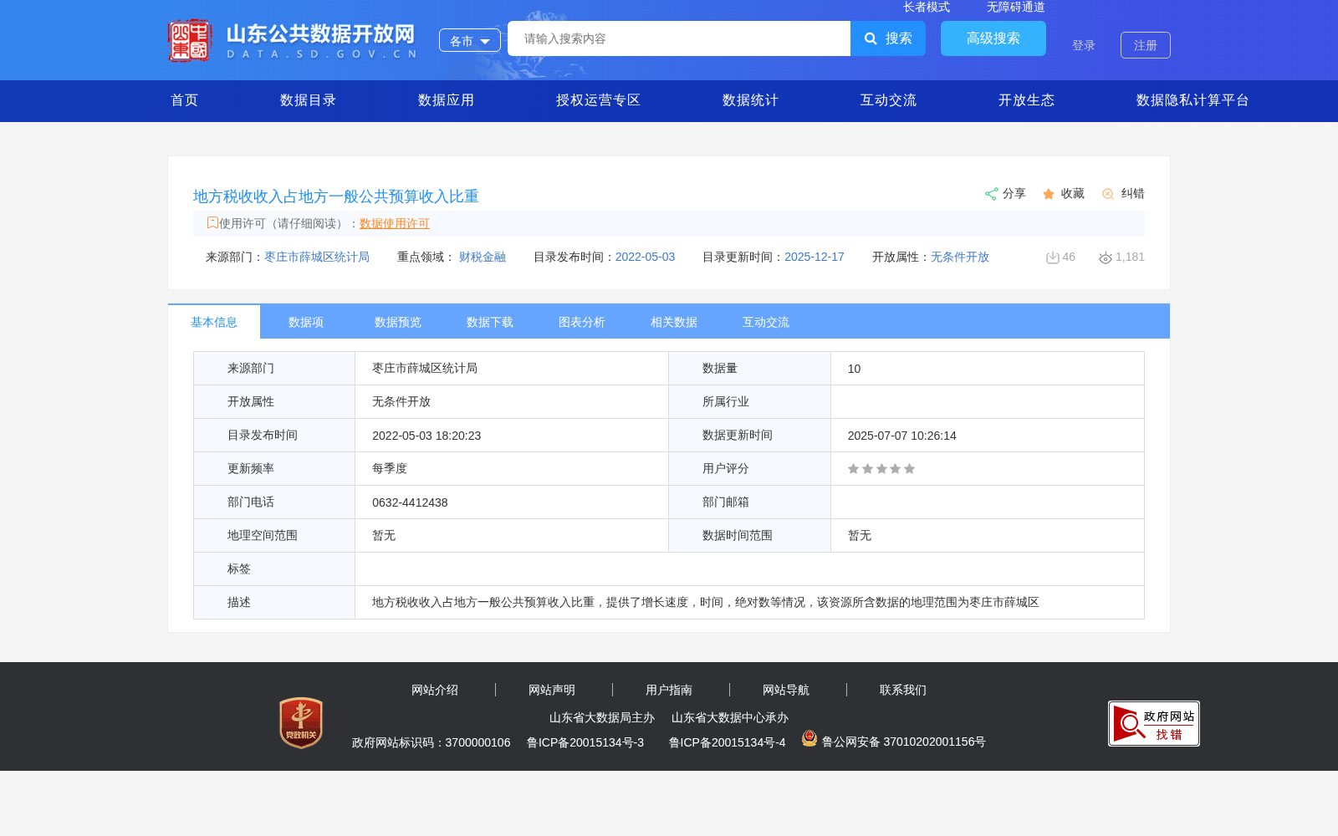Screen dimensions: 1338x836
Task: Switch to the 互动交流 tab below title
Action: (766, 322)
